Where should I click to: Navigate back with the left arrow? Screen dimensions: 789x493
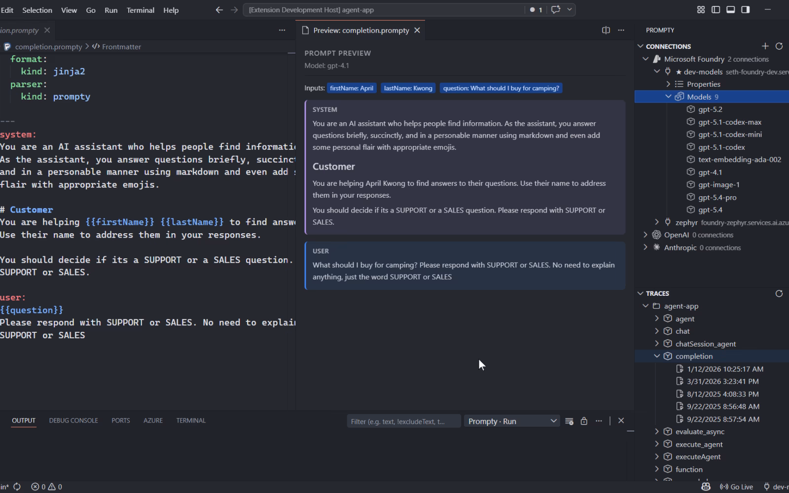point(219,10)
